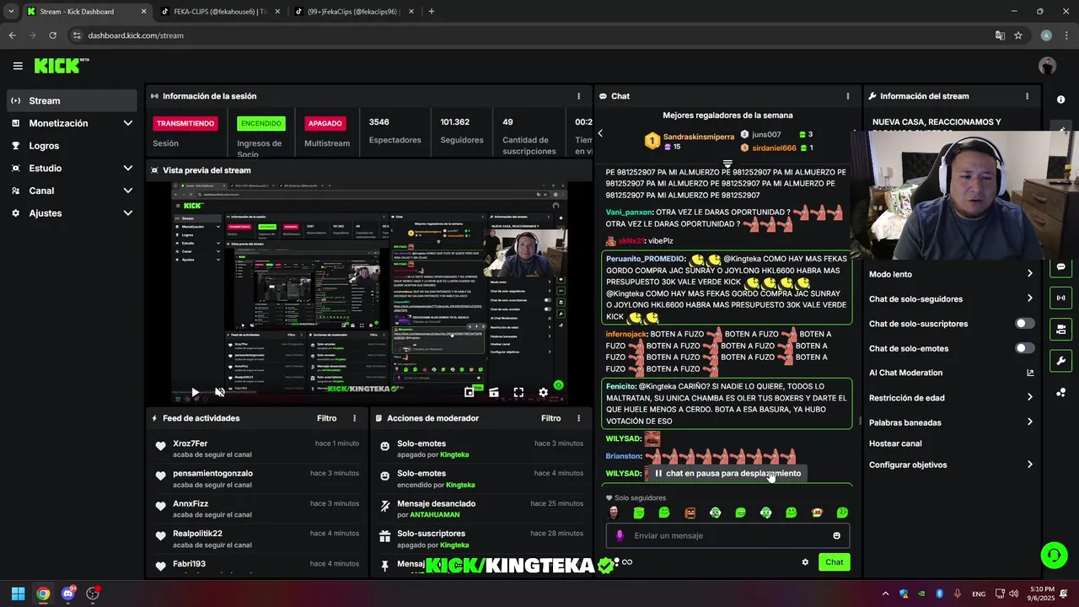Open moderator actions three-dot options
Image resolution: width=1079 pixels, height=607 pixels.
(578, 418)
